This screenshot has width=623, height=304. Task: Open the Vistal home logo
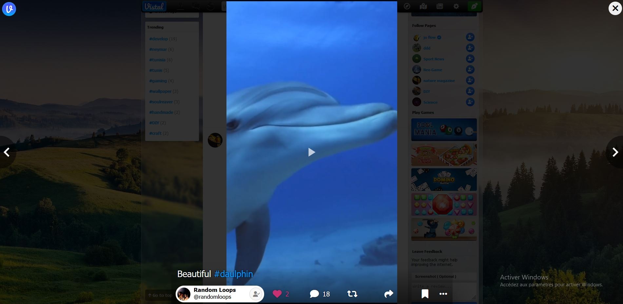pos(154,6)
